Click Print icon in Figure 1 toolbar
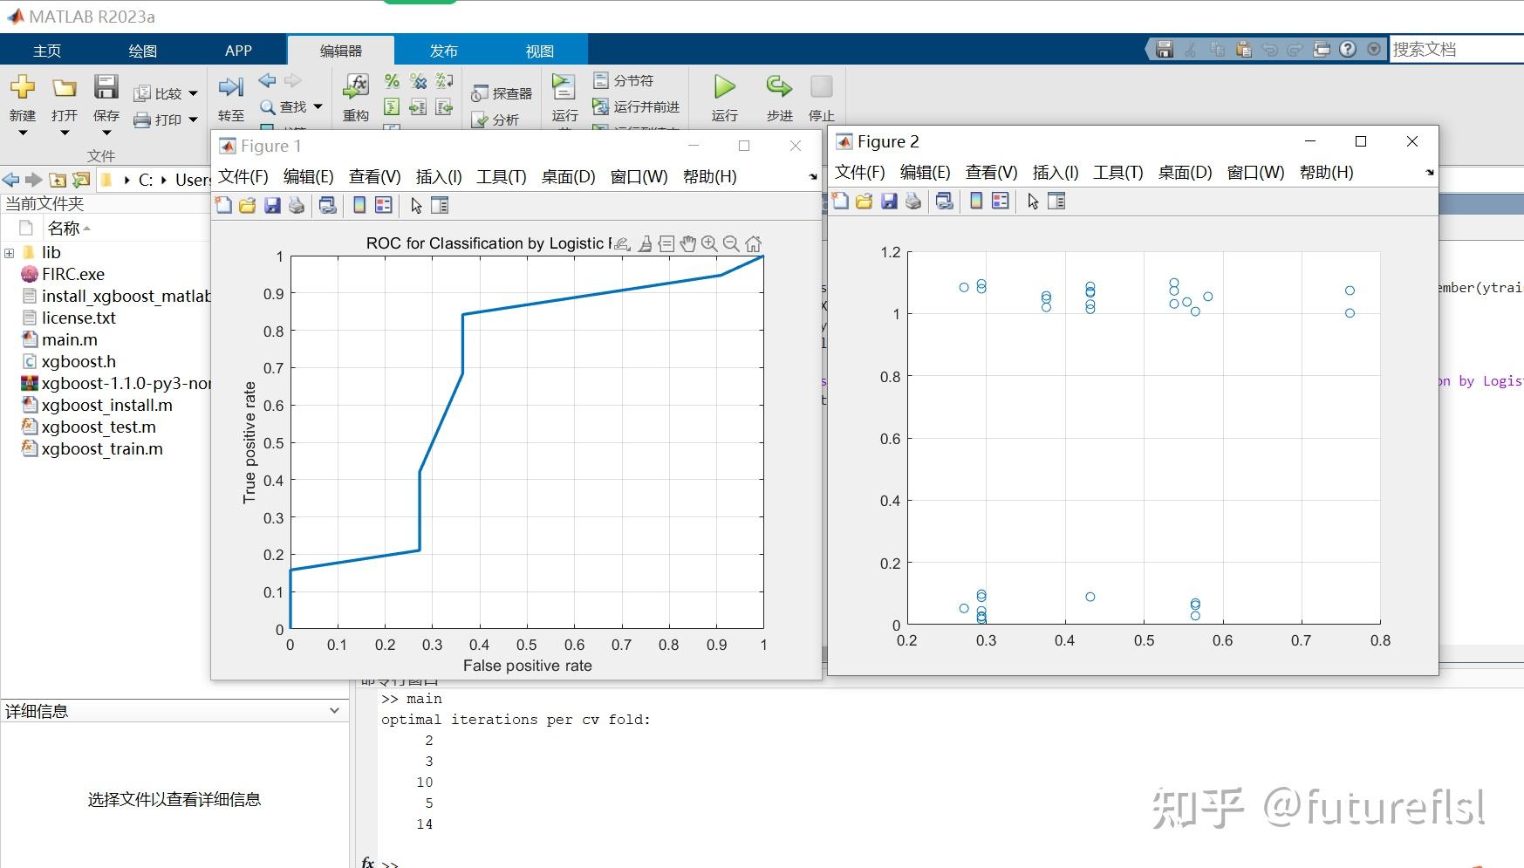Screen dimensions: 1524x868 coord(297,205)
